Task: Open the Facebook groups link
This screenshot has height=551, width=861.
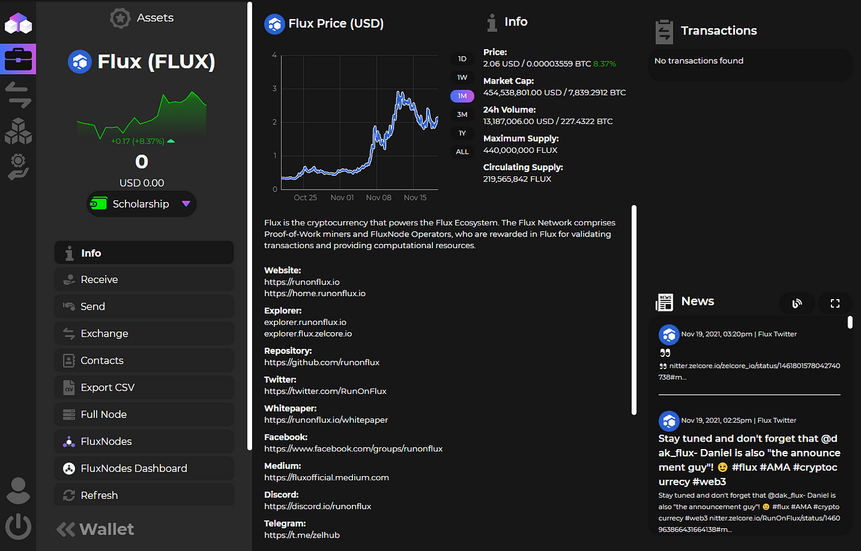Action: click(x=354, y=449)
